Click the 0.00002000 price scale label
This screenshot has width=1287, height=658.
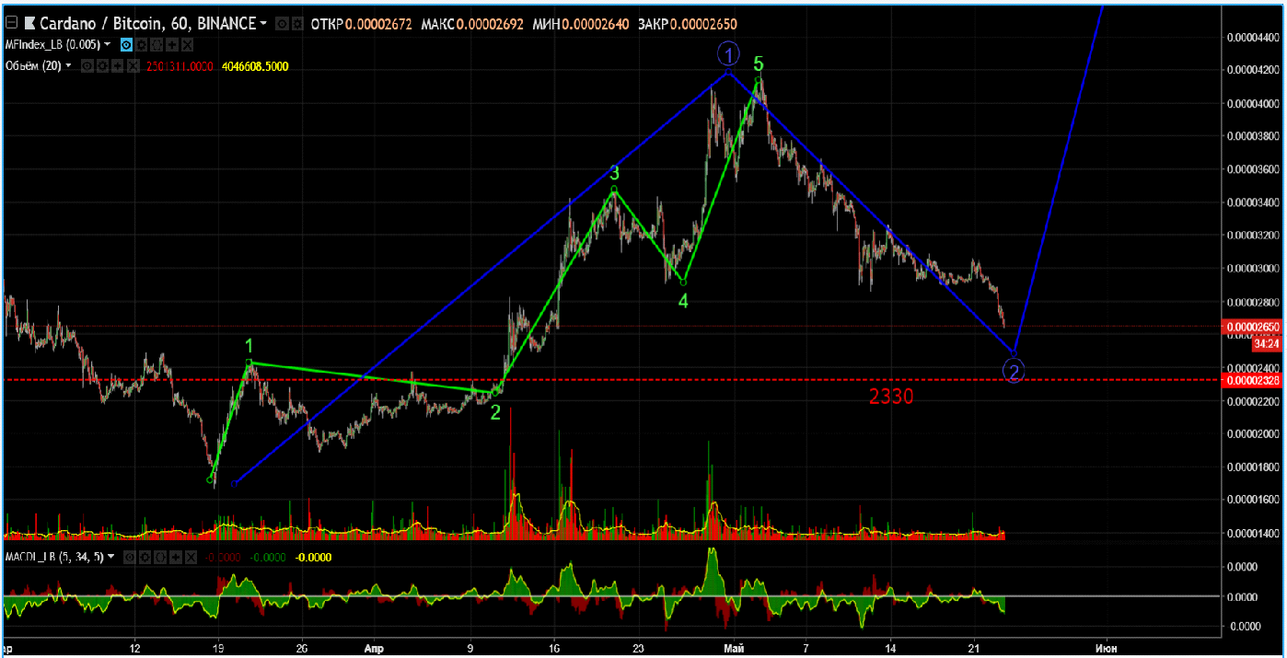click(x=1254, y=433)
